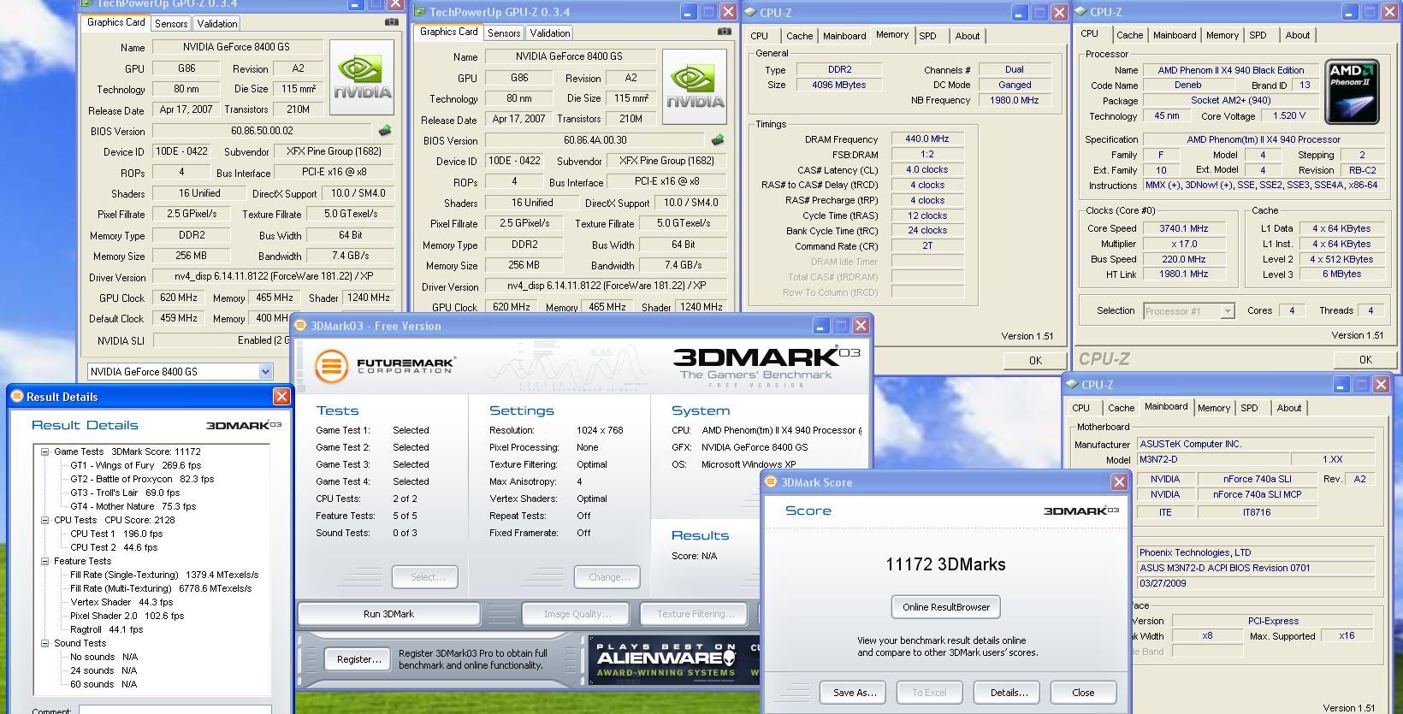This screenshot has width=1403, height=714.
Task: Click GPU Clock field 620 MHz in left GPU-Z
Action: [x=179, y=298]
